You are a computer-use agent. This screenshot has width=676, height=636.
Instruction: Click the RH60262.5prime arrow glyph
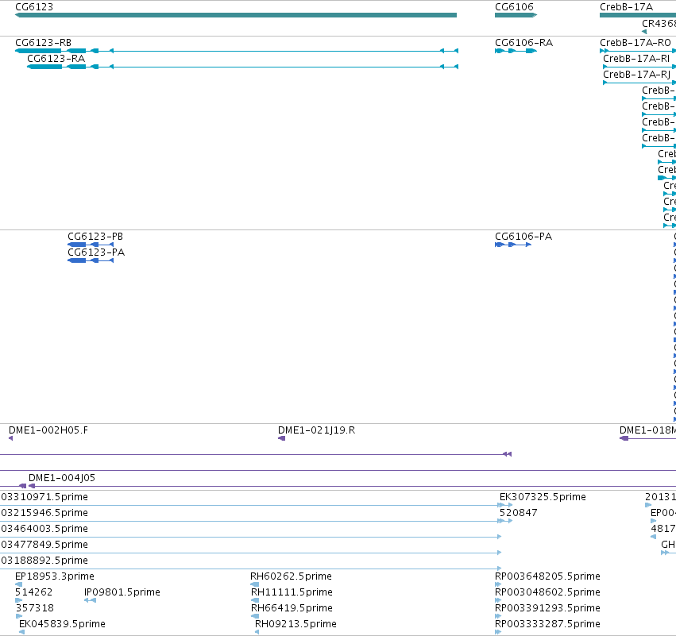(254, 584)
